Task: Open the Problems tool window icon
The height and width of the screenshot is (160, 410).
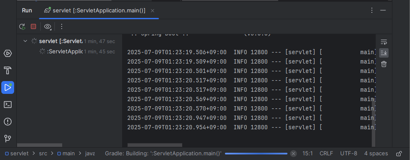Action: (x=8, y=122)
